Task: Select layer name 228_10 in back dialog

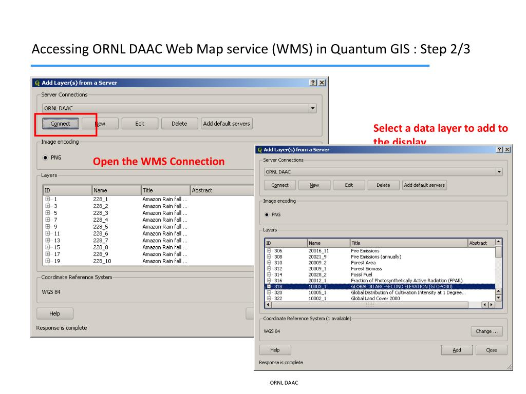Action: (102, 261)
